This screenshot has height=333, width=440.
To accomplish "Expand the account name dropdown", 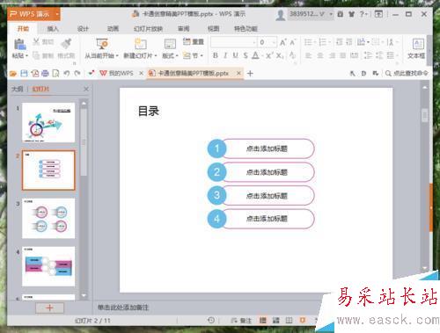I will click(331, 14).
